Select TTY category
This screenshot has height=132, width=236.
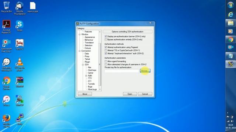click(x=90, y=78)
